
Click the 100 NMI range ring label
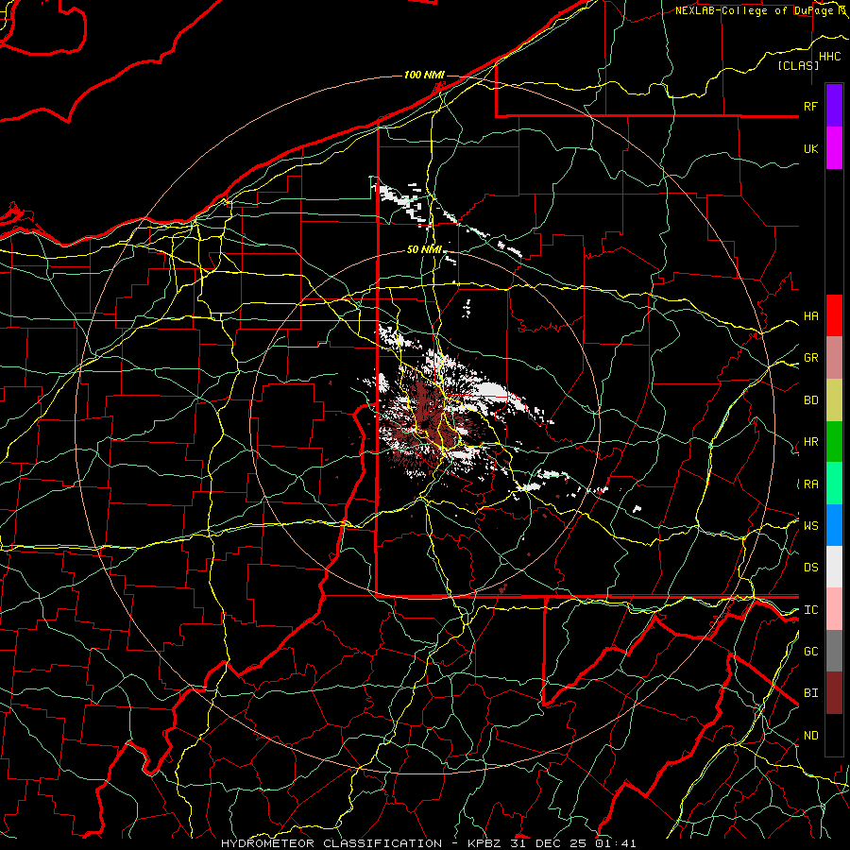coord(424,75)
